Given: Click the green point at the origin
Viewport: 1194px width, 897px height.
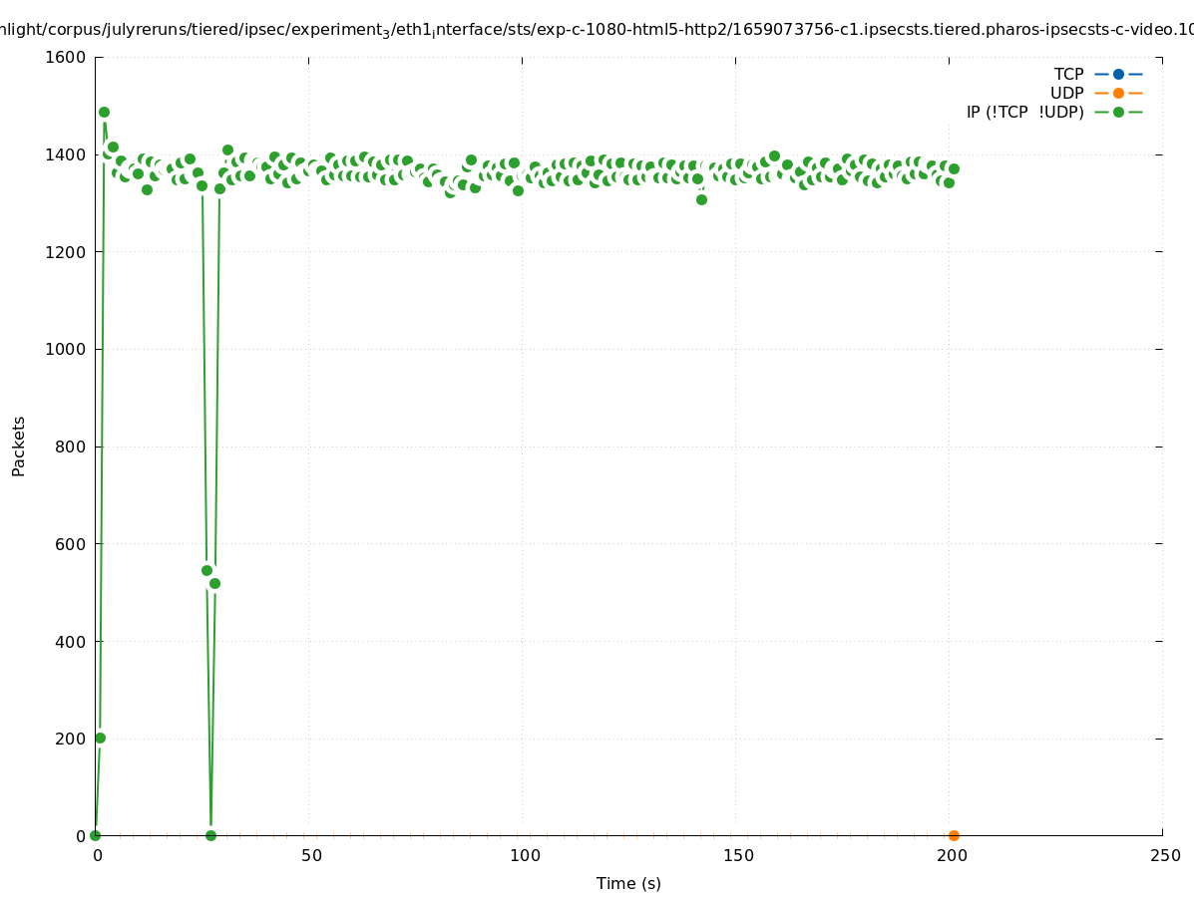Looking at the screenshot, I should 95,835.
